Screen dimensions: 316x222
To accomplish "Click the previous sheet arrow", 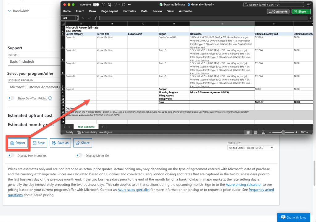I will (64, 127).
